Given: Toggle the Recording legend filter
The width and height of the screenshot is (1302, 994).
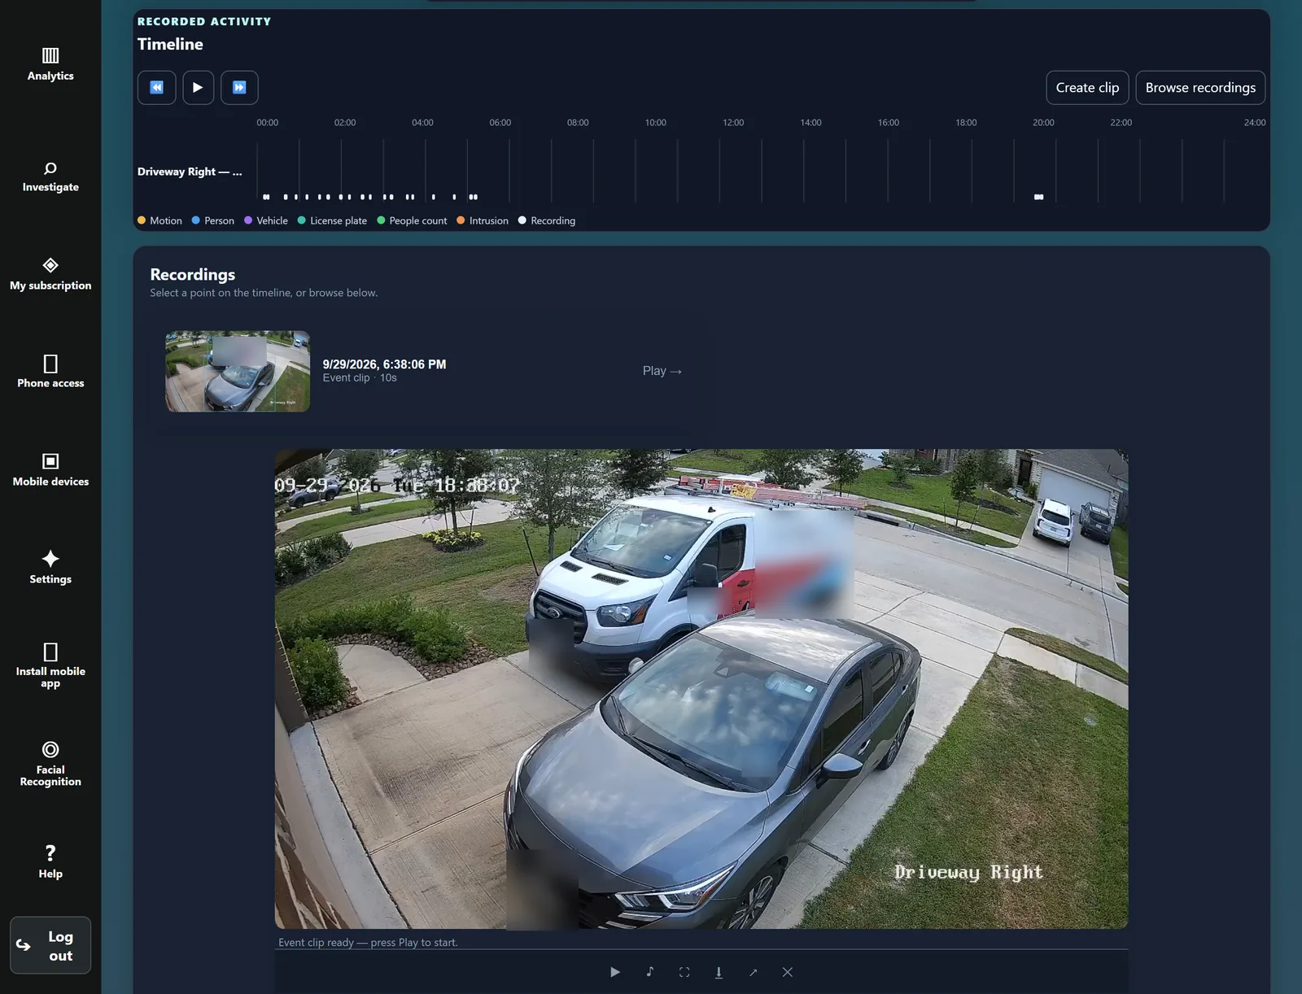Looking at the screenshot, I should coord(547,220).
